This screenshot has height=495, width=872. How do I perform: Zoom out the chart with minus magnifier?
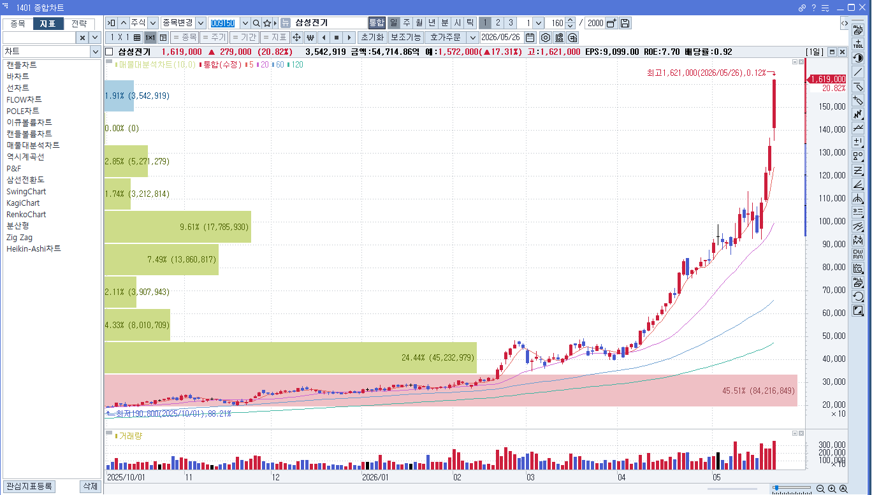[820, 489]
